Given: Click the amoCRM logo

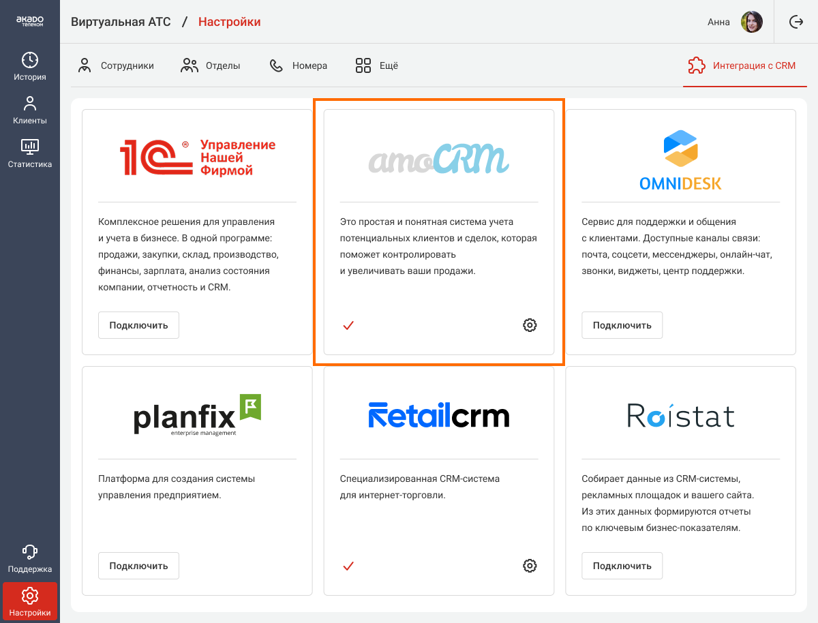Looking at the screenshot, I should [x=439, y=158].
